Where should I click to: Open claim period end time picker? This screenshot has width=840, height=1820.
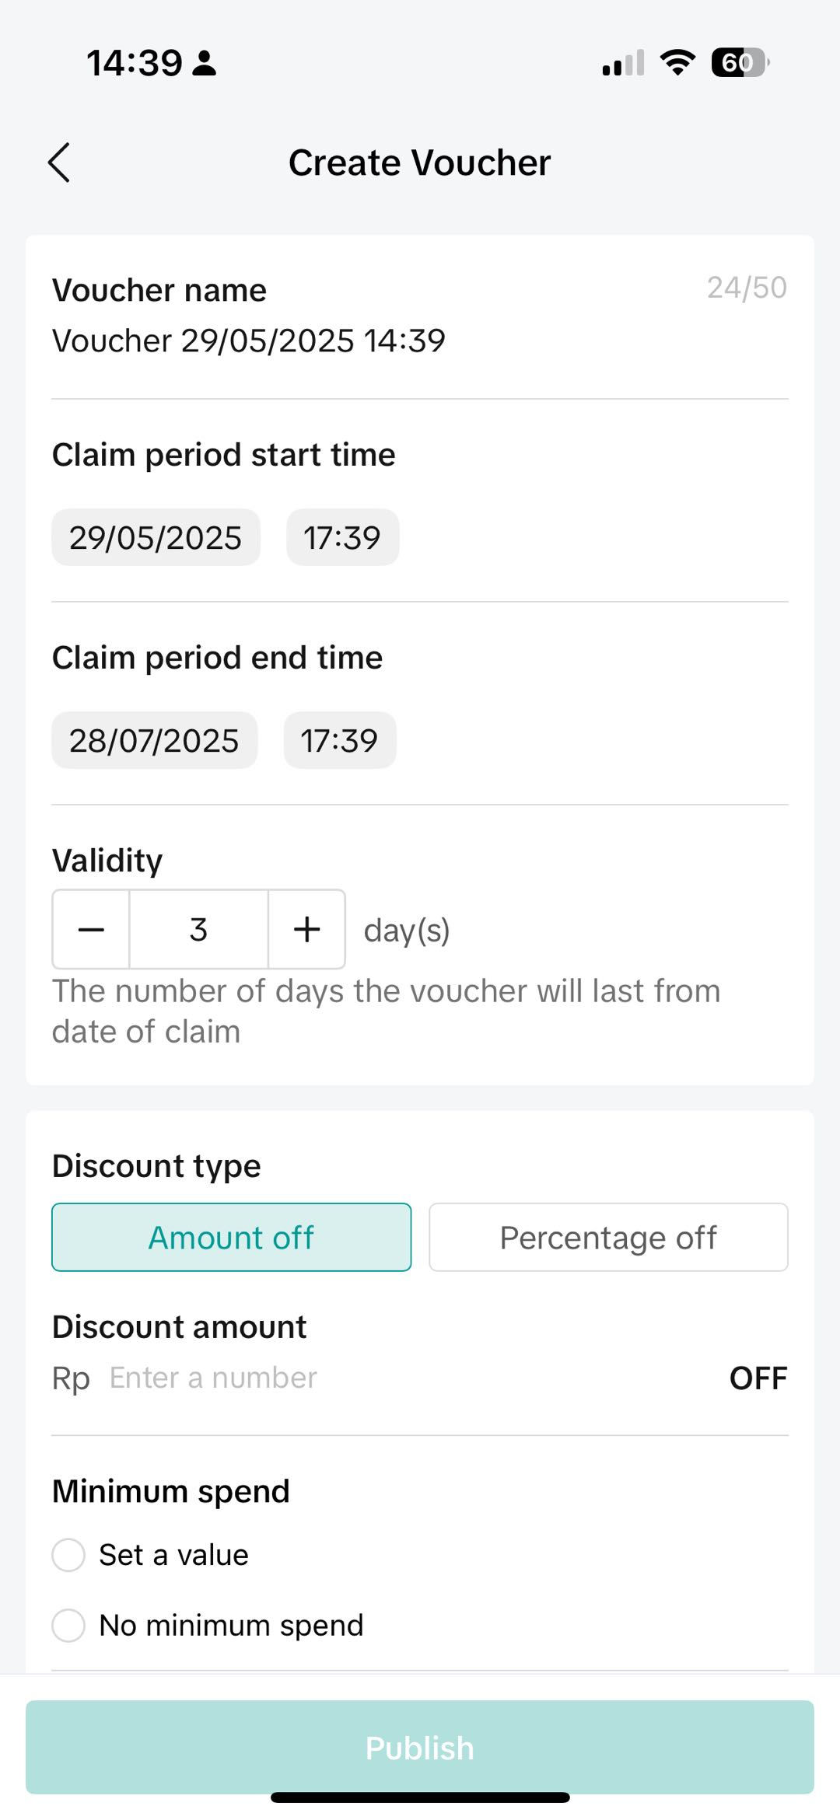pyautogui.click(x=340, y=740)
